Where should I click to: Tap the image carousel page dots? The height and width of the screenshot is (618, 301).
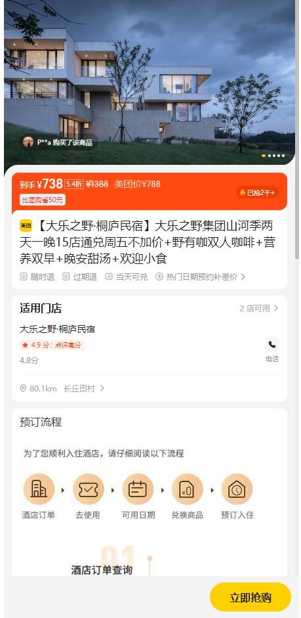click(x=273, y=156)
